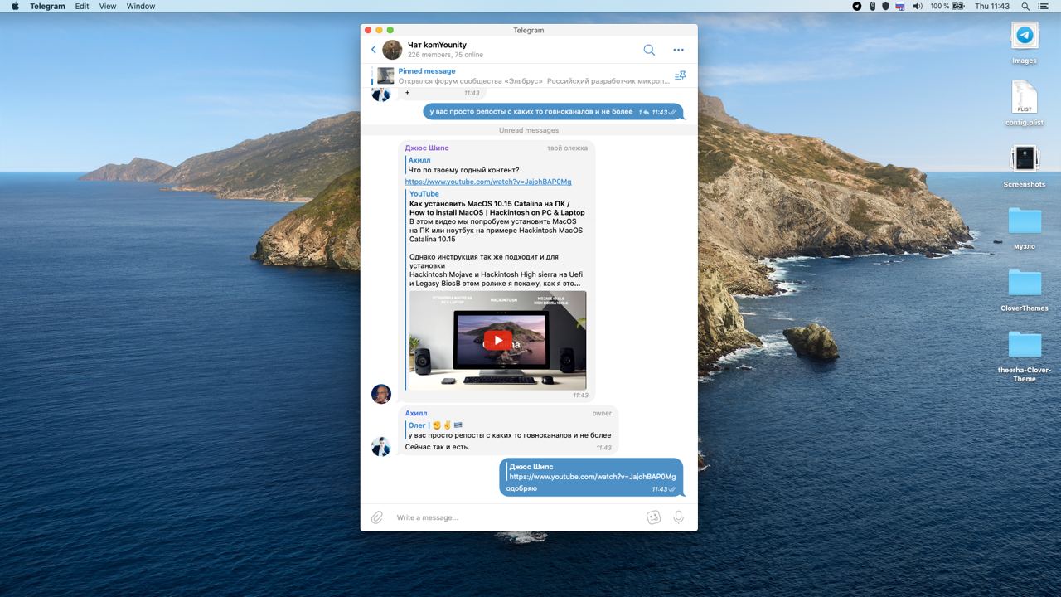Viewport: 1061px width, 597px height.
Task: Open the sticker and emoji panel
Action: pos(653,517)
